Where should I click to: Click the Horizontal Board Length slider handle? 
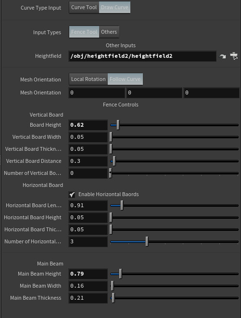(x=122, y=206)
